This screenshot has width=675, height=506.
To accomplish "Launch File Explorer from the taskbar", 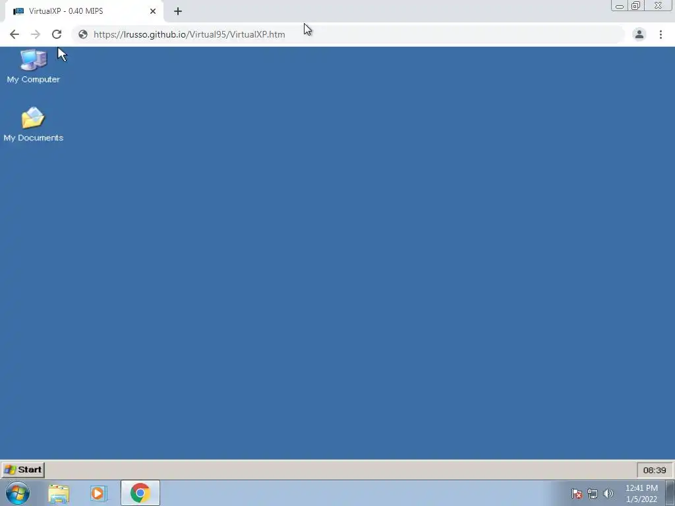I will tap(59, 493).
